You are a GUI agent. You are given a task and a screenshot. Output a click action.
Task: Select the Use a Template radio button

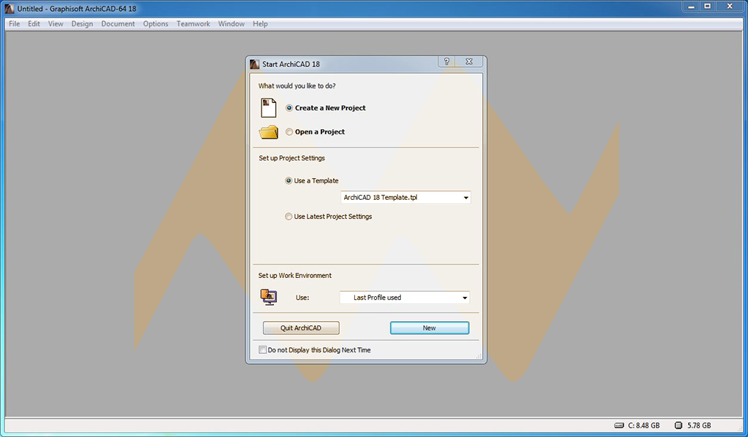coord(289,180)
